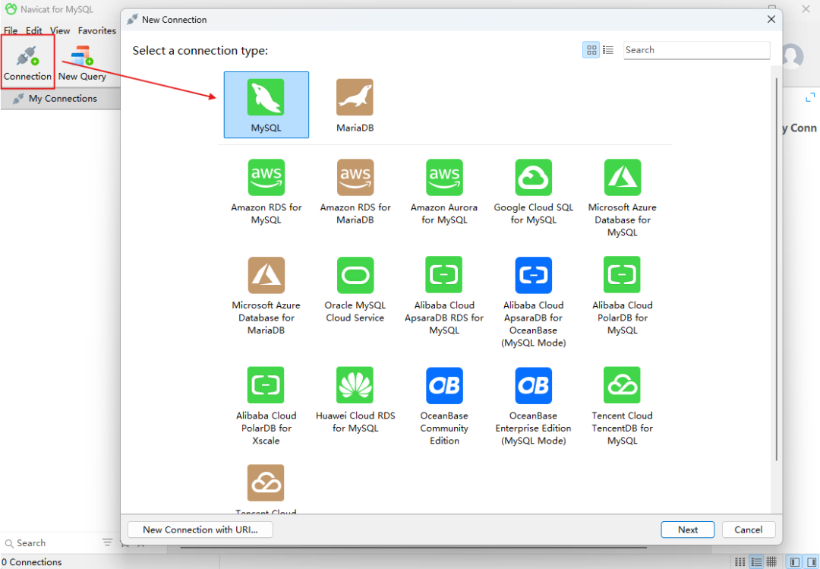Pick Amazon Aurora for MySQL

(x=444, y=192)
